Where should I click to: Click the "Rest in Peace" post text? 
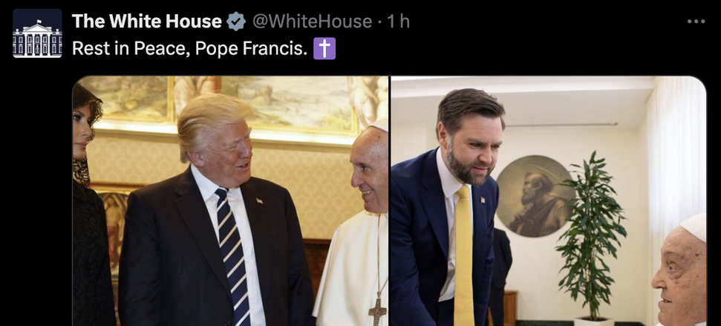189,49
